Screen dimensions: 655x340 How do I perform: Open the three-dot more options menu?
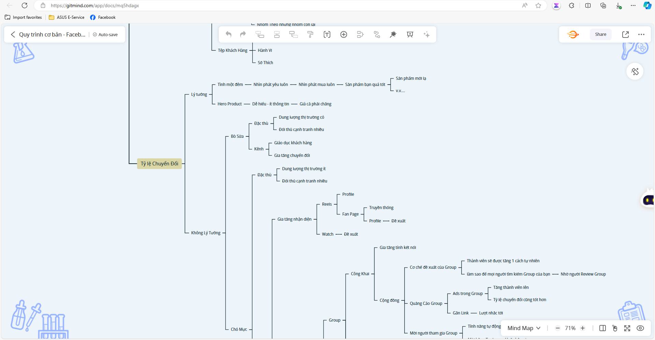click(x=641, y=34)
